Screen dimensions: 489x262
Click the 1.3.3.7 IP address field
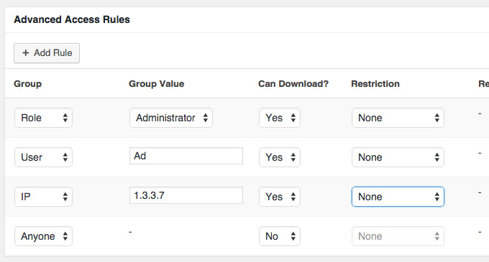point(186,195)
